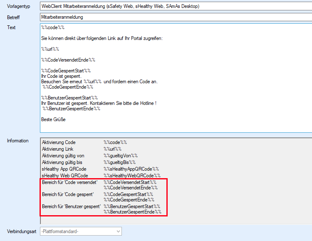Click the '%%BenutzerGesperrtStart%%' placeholder in Information list
Viewport: 312px width, 241px height.
click(132, 206)
